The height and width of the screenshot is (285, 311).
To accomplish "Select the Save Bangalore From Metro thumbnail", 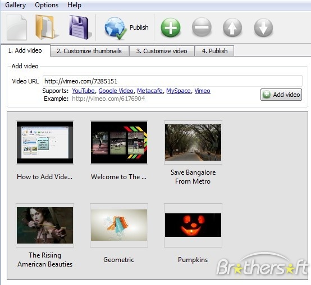I will (193, 142).
